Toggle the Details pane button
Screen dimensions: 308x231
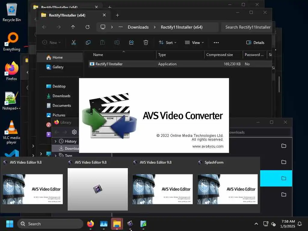tap(255, 42)
